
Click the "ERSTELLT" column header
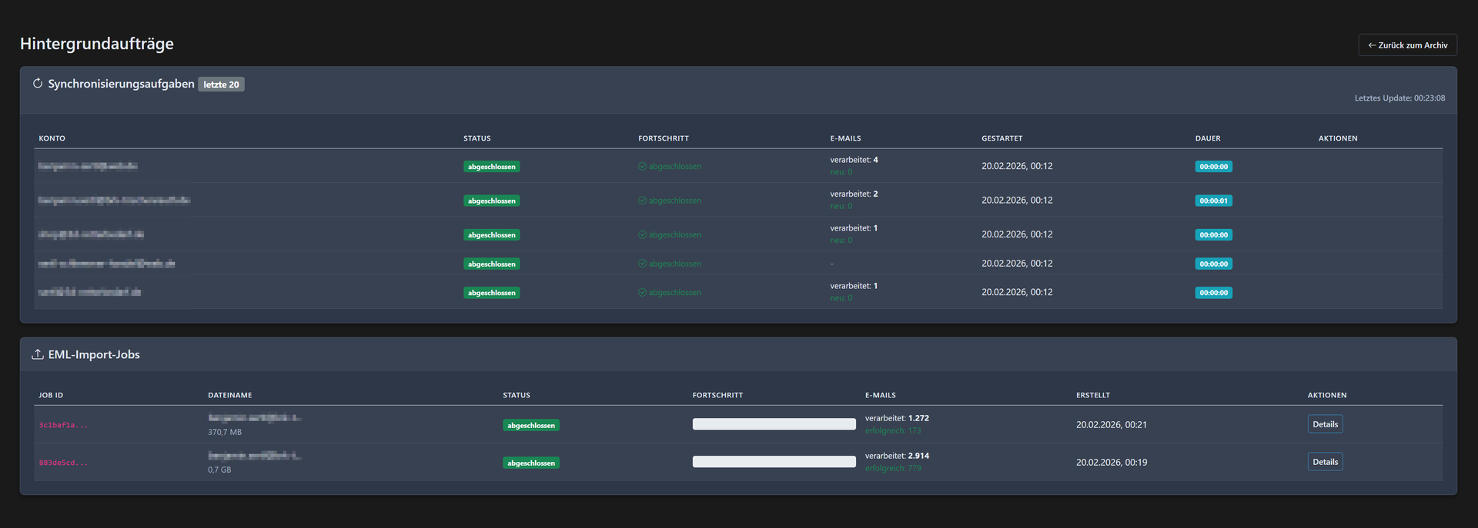pos(1093,395)
